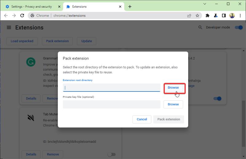
Task: Toggle Developer mode switch
Action: (239, 27)
